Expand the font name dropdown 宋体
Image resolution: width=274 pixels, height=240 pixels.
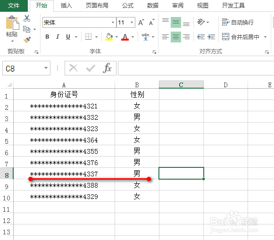coord(113,22)
